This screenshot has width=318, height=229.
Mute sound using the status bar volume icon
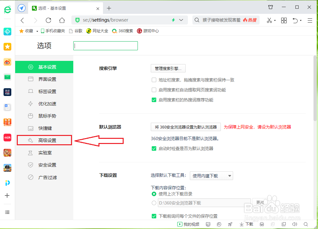295,224
